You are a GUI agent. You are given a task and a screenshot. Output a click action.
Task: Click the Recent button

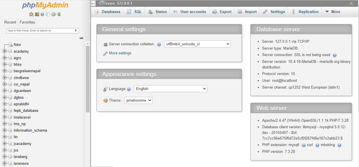(x=10, y=22)
